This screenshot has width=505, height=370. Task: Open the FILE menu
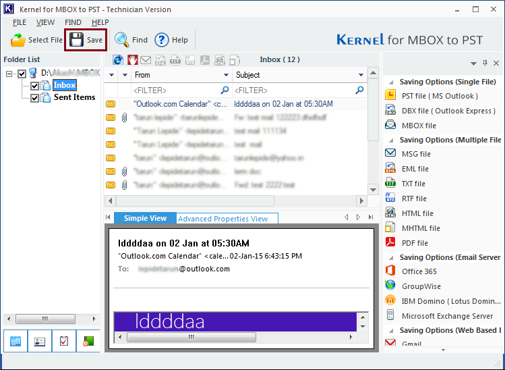click(20, 22)
